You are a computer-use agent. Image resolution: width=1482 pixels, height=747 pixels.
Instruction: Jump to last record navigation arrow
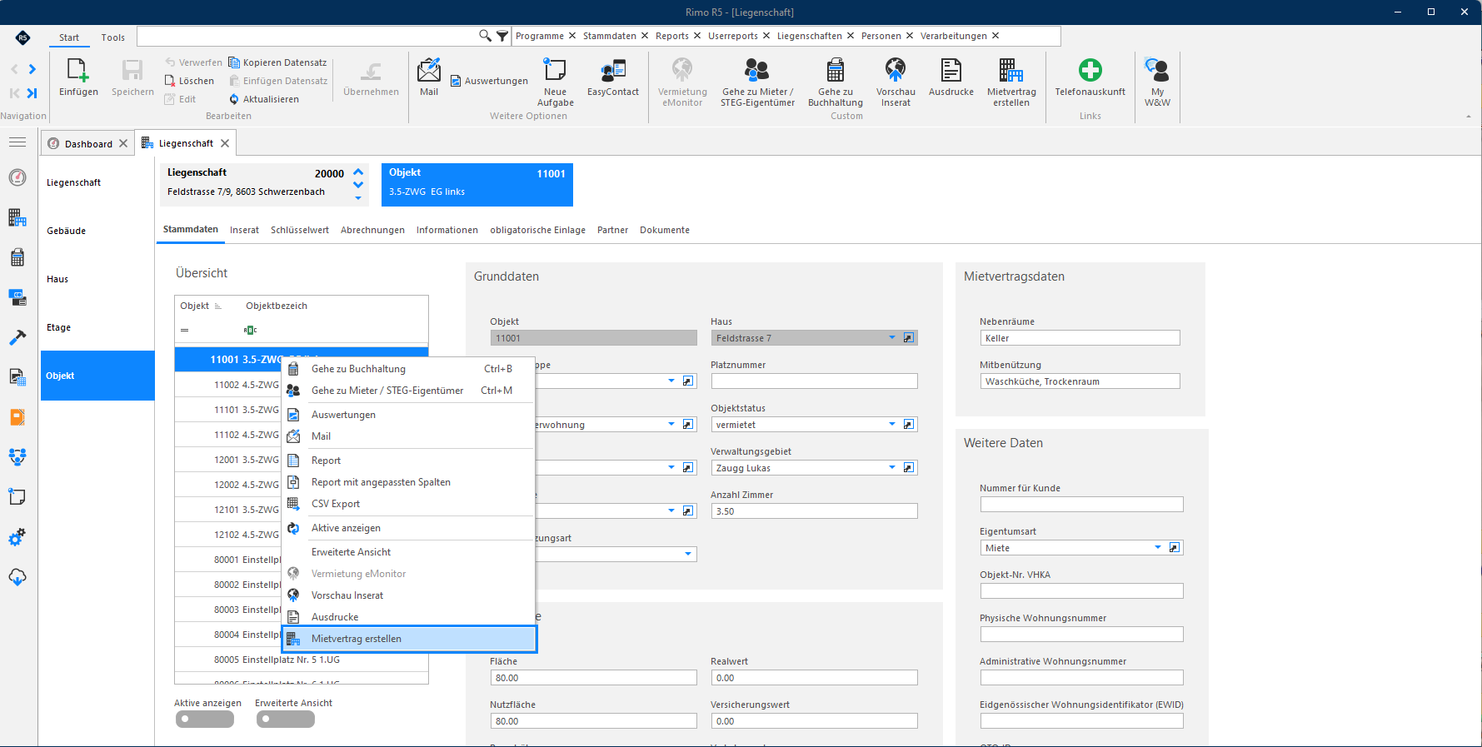pyautogui.click(x=32, y=93)
